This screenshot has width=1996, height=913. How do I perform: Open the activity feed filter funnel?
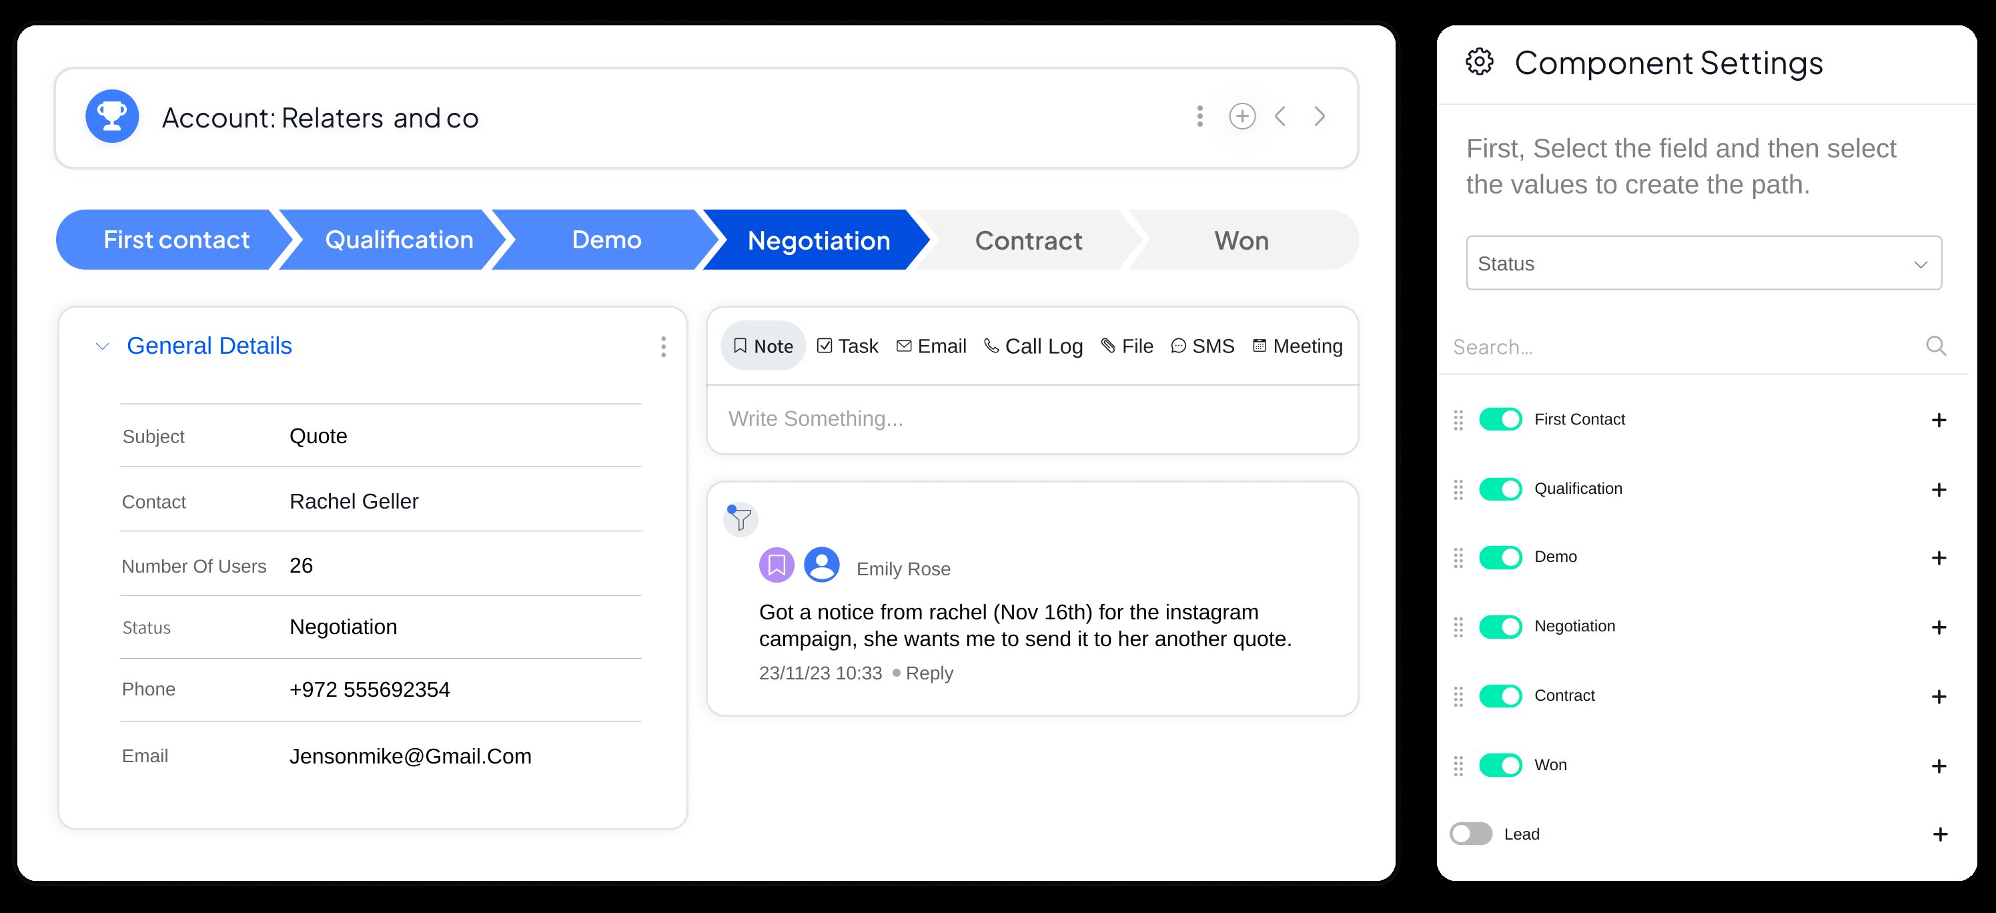point(740,519)
